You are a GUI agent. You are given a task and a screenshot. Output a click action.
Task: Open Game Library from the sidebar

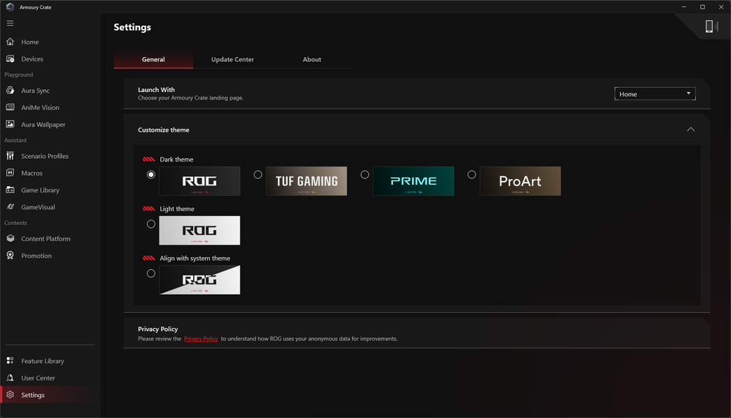40,190
